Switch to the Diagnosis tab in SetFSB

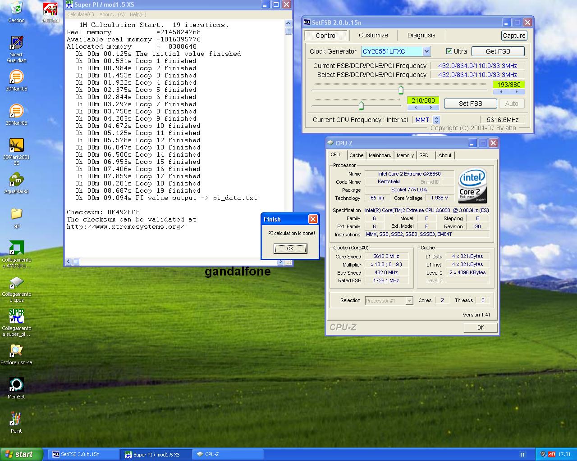click(x=421, y=35)
